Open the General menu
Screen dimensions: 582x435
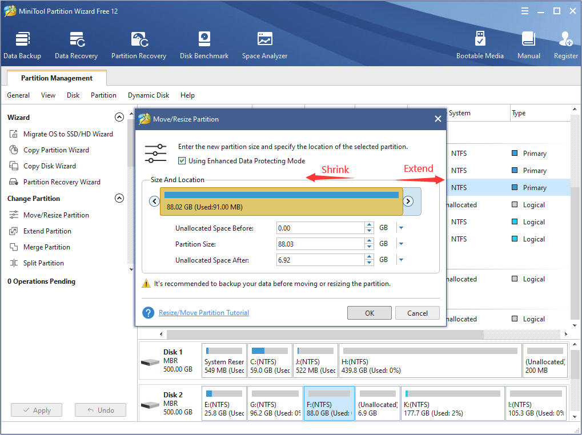coord(18,95)
